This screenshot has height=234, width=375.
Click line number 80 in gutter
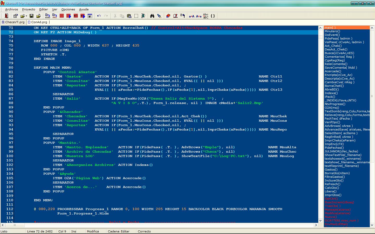coord(11,68)
